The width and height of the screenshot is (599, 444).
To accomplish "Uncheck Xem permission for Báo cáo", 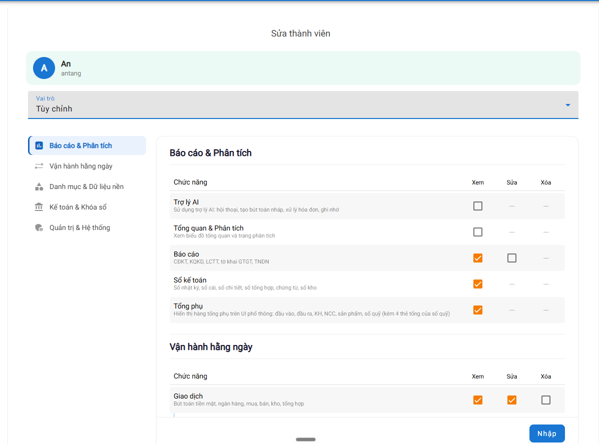I will click(x=478, y=258).
